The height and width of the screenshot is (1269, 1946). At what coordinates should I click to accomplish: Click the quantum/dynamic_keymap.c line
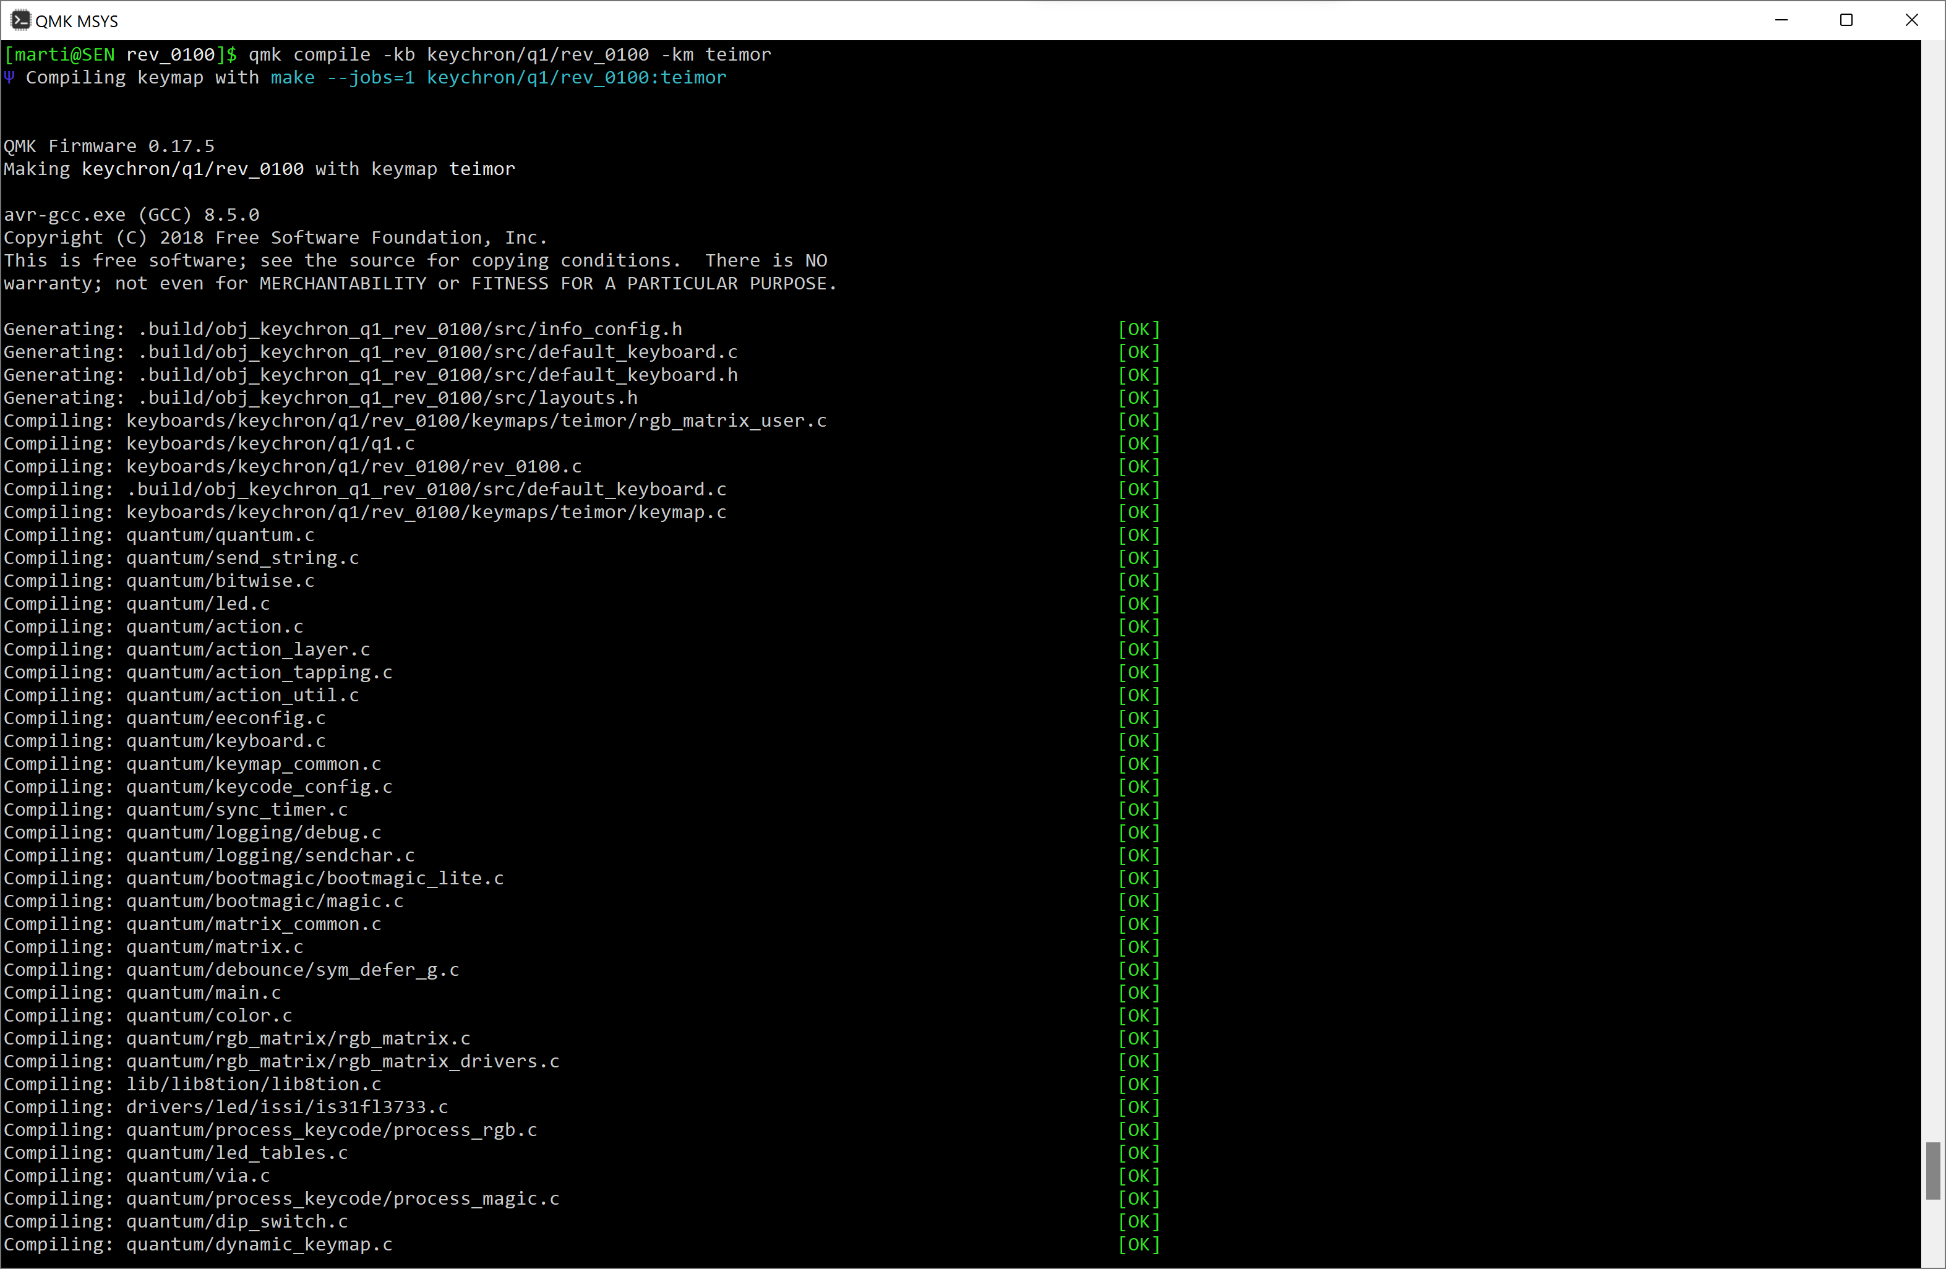198,1245
